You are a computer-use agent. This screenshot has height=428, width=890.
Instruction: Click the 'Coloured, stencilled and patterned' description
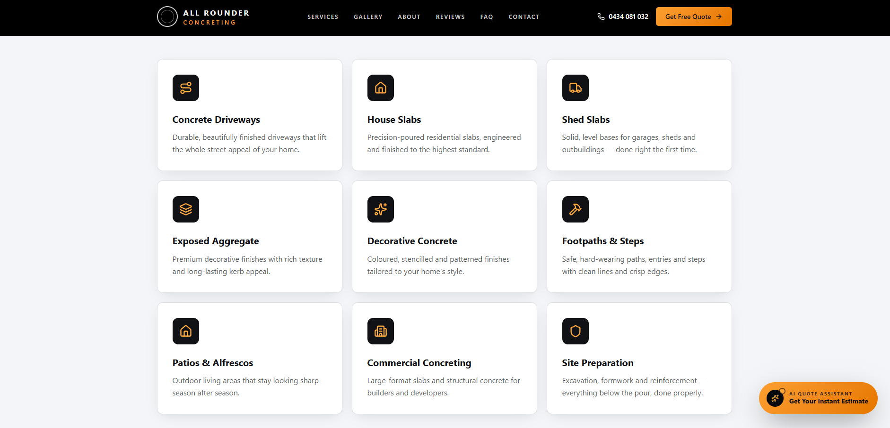[438, 265]
